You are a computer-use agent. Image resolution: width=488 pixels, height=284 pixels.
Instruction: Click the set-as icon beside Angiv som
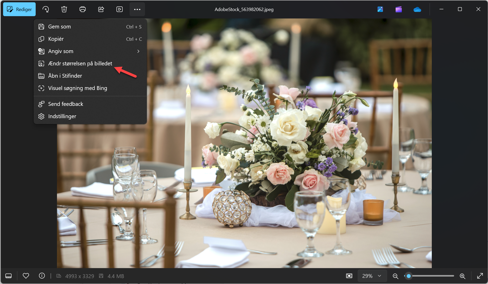[x=41, y=51]
